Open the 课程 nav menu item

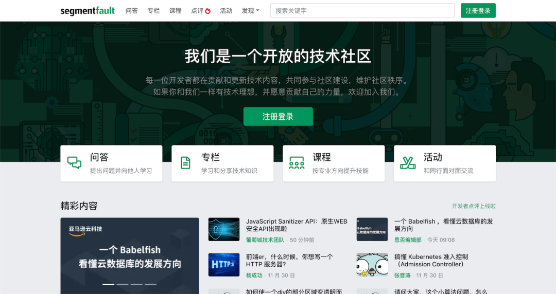(x=175, y=11)
